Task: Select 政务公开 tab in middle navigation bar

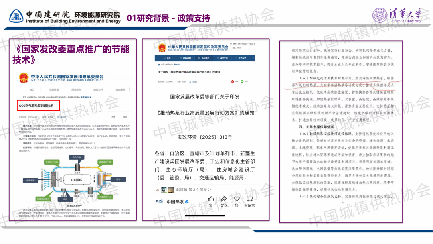Action: tap(223, 58)
